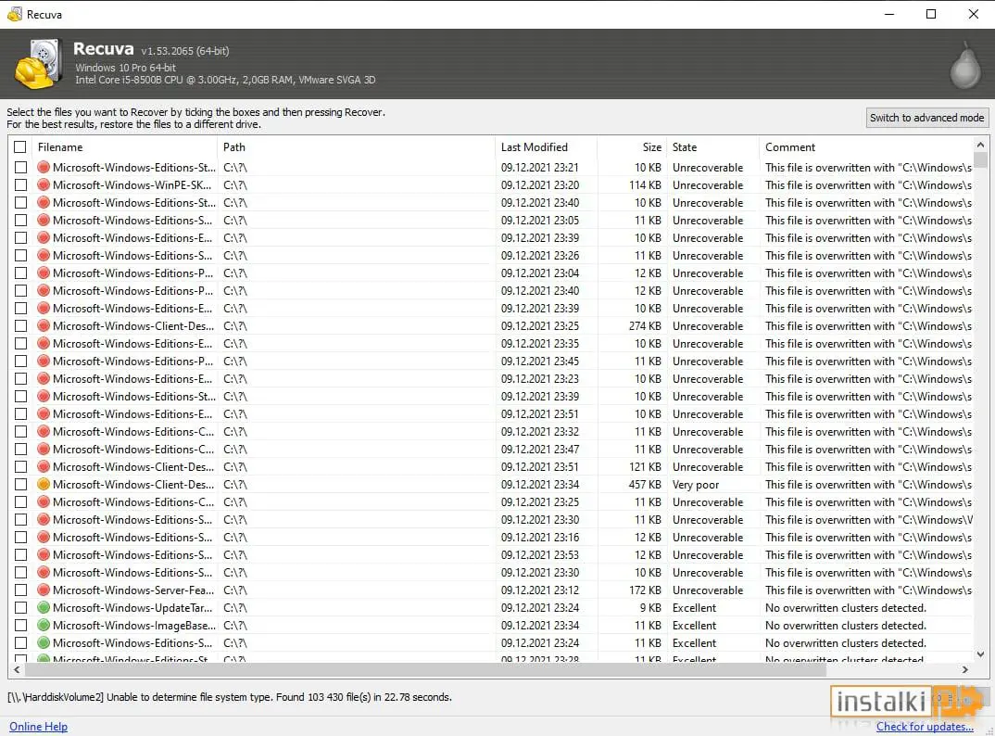This screenshot has height=736, width=995.
Task: Click the Recuva hard hat drive logo
Action: click(37, 64)
